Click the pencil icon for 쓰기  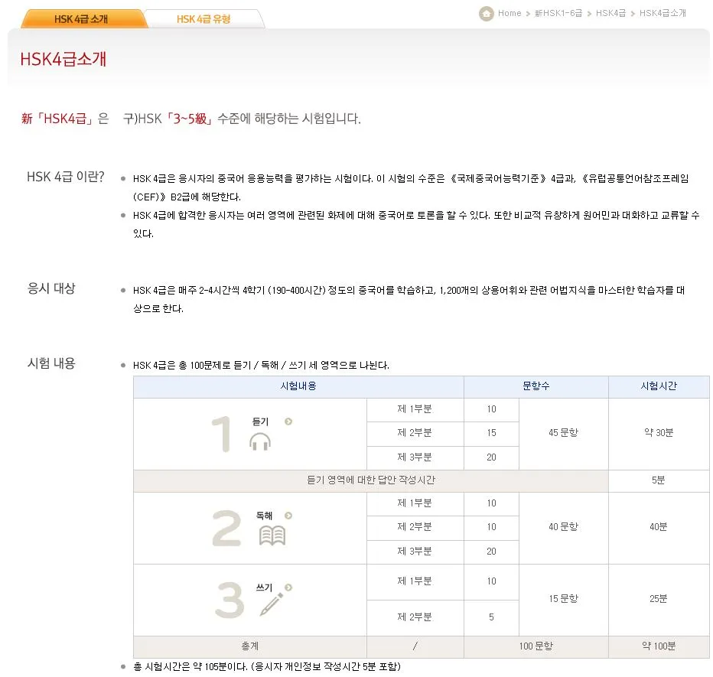(272, 604)
